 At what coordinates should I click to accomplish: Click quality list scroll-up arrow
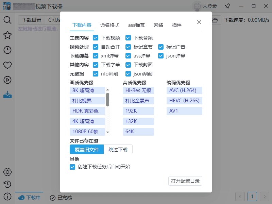[x=107, y=90]
